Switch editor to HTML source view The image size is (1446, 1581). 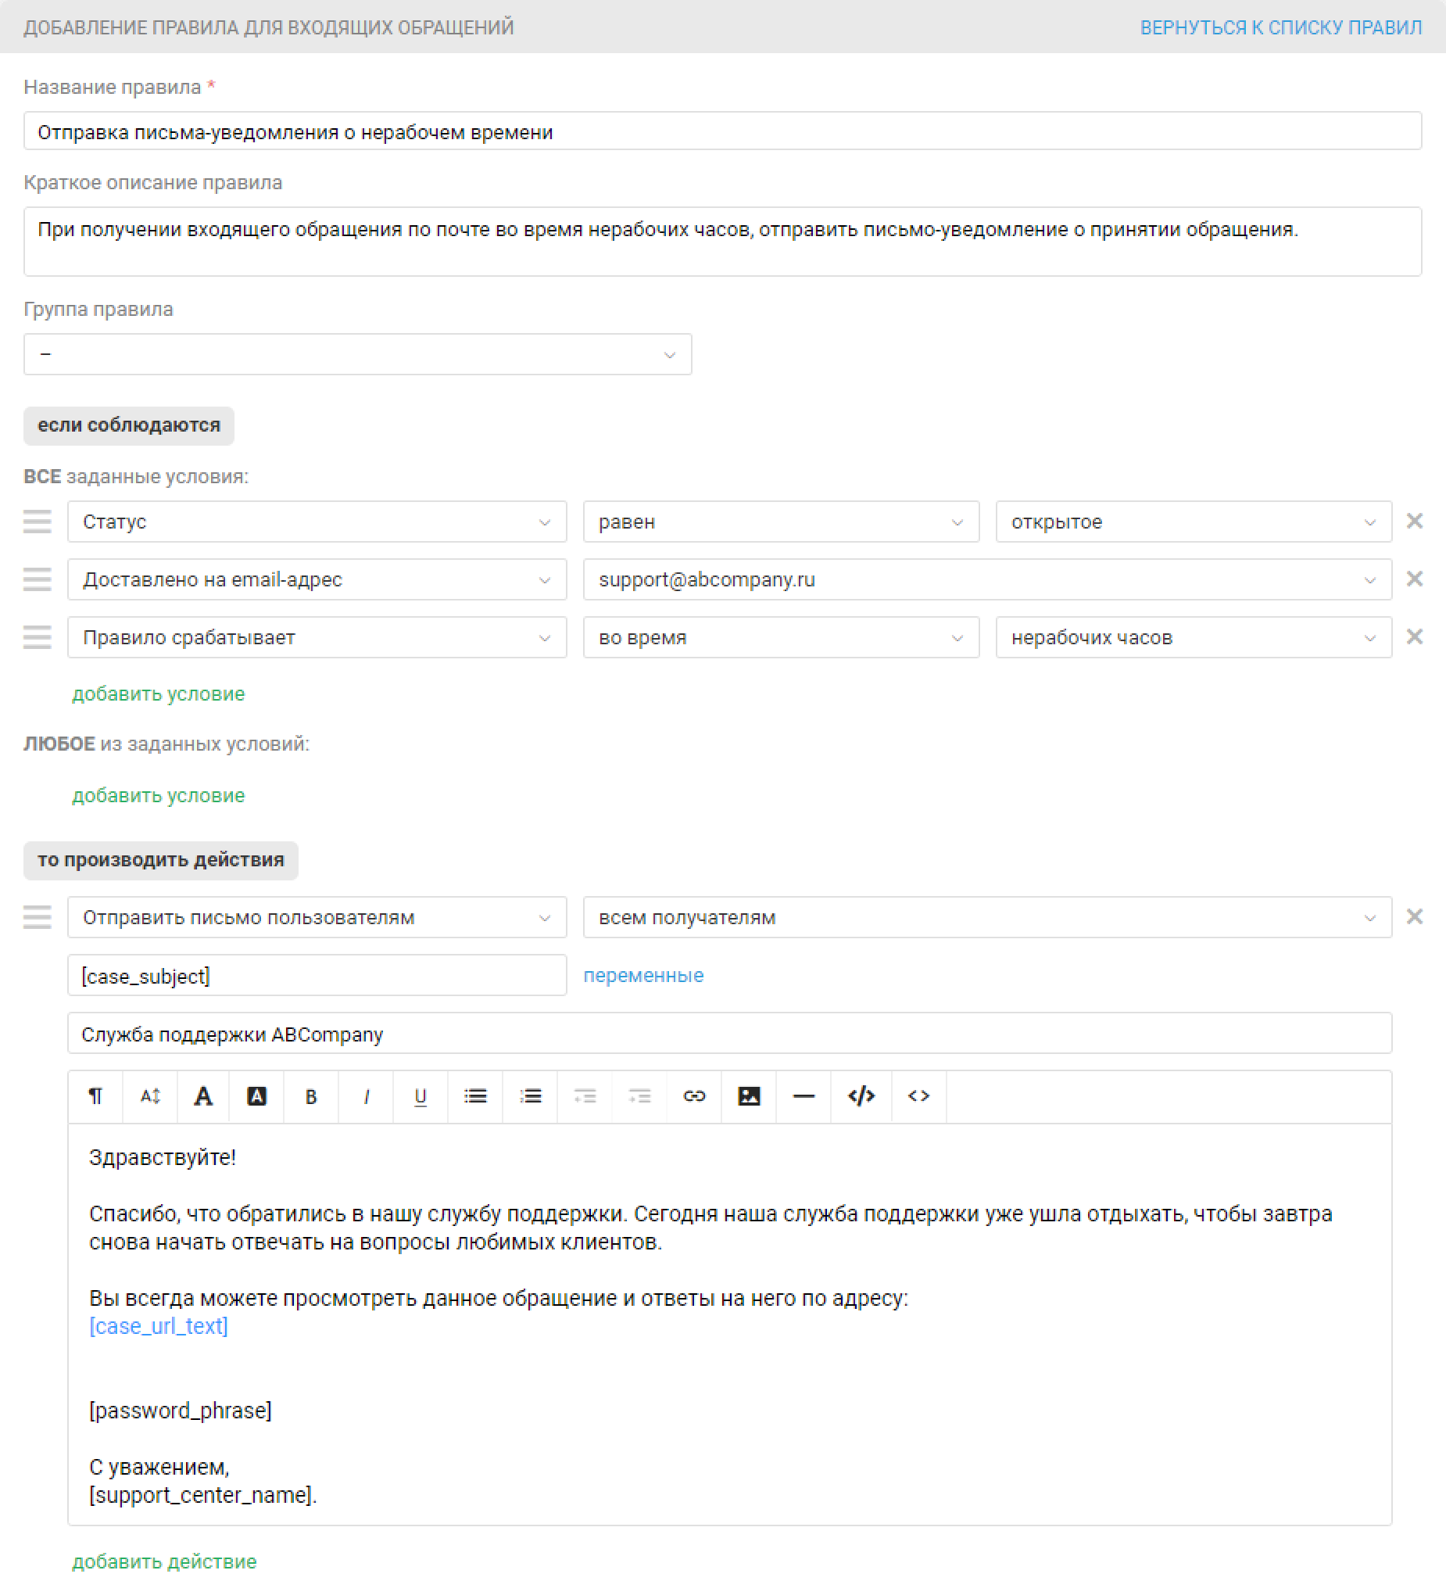click(x=861, y=1096)
